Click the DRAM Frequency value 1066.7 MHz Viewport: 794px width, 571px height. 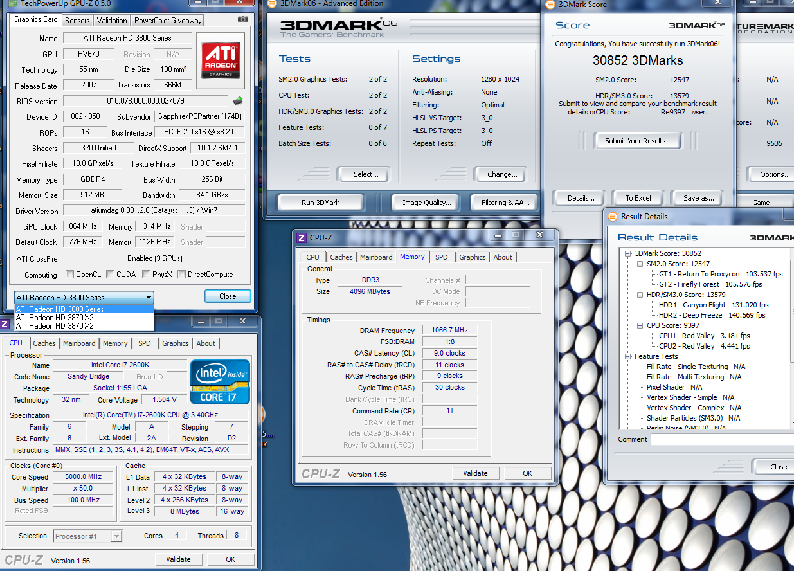(450, 330)
